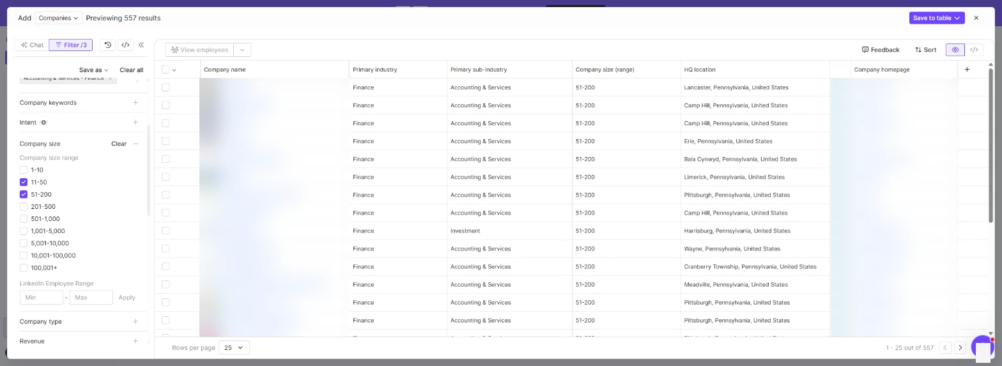Toggle preview eye view icon
This screenshot has height=366, width=1002.
click(955, 50)
